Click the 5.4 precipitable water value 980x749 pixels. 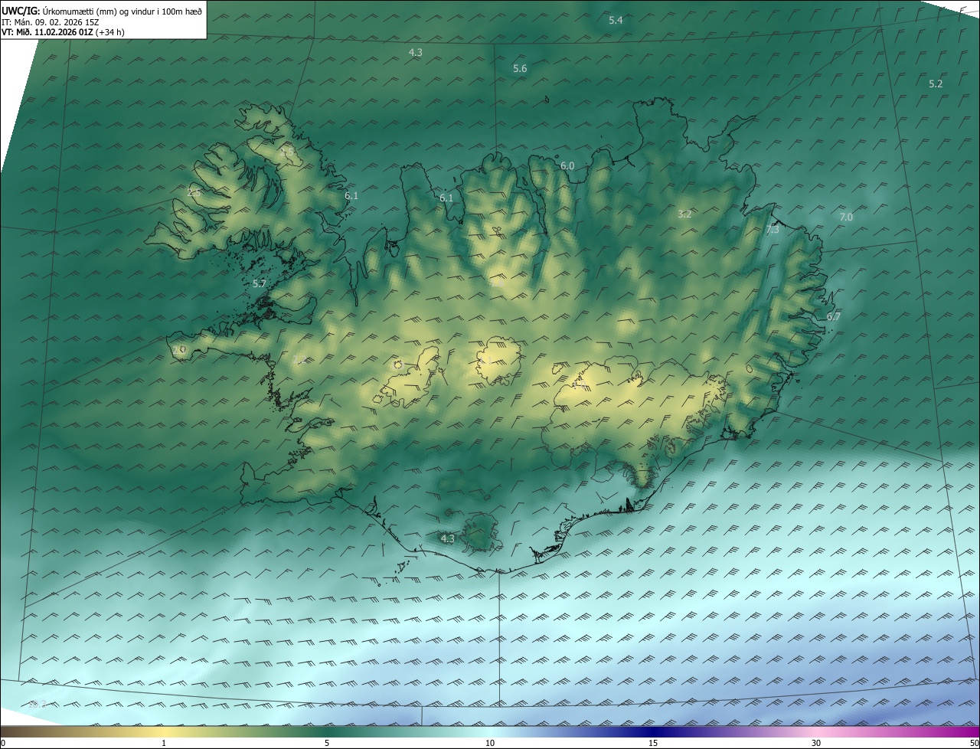(x=616, y=21)
